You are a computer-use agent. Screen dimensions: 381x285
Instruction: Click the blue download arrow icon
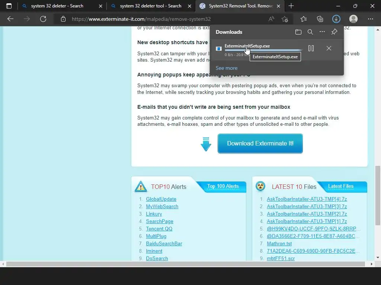pyautogui.click(x=206, y=144)
